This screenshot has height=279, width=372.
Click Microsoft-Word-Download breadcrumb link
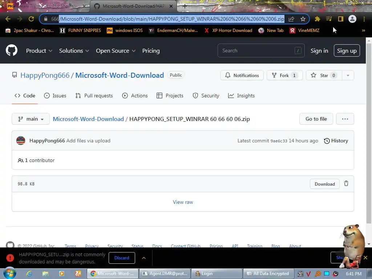(88, 119)
